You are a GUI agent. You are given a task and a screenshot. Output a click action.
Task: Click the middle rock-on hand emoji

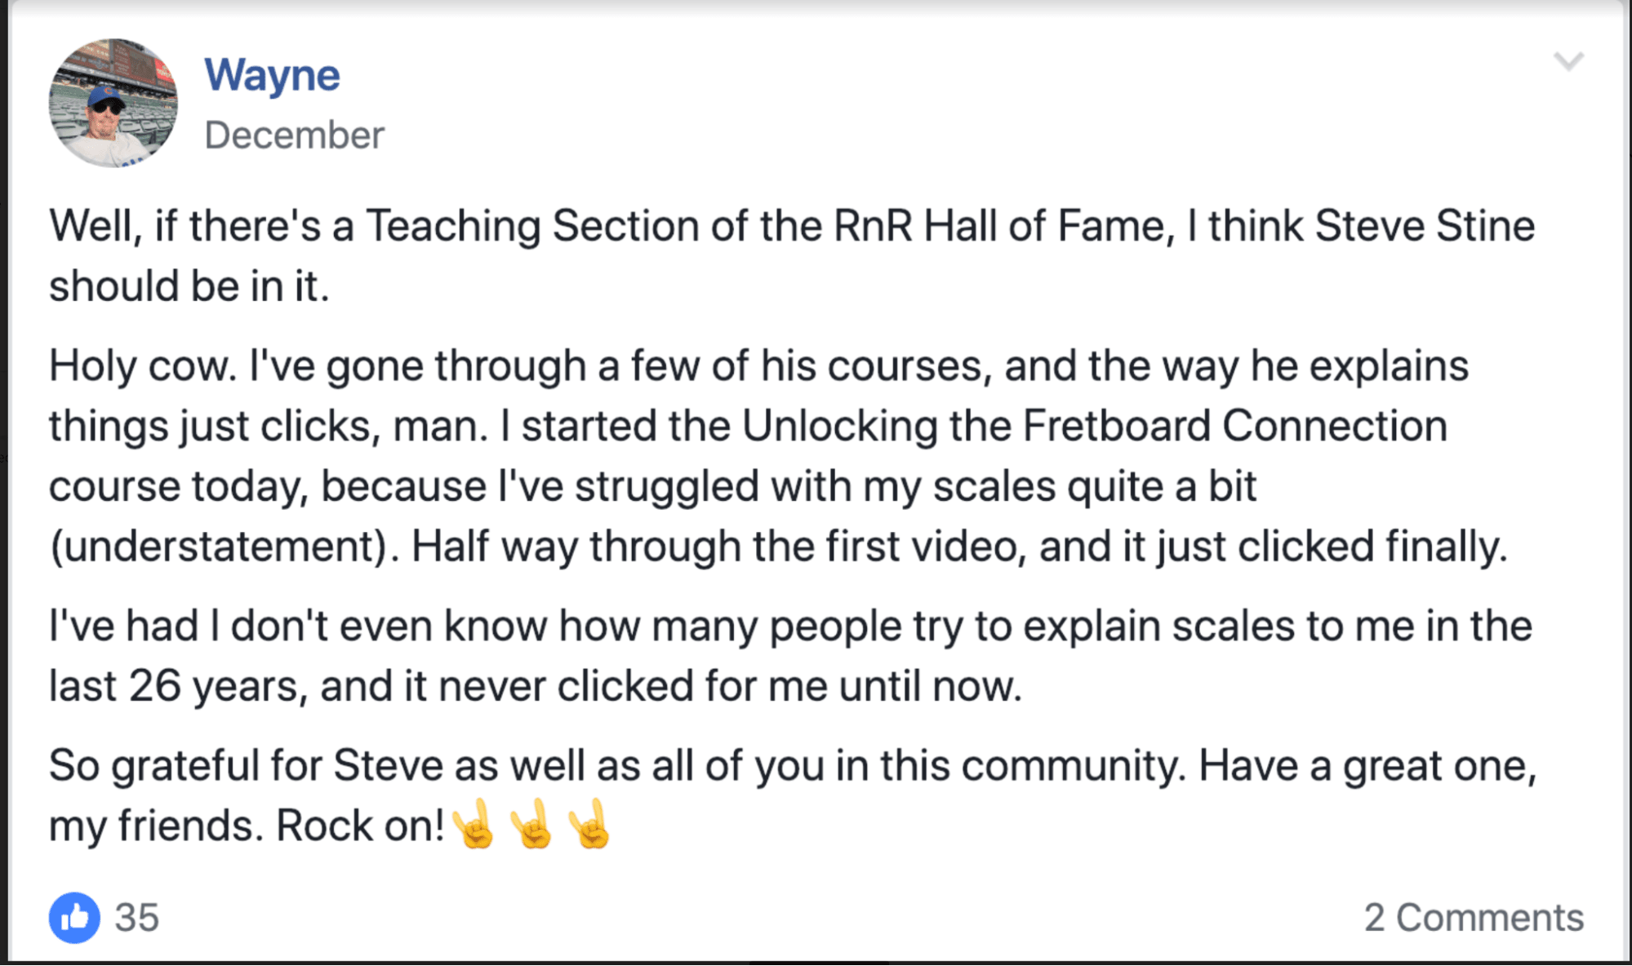(x=531, y=824)
